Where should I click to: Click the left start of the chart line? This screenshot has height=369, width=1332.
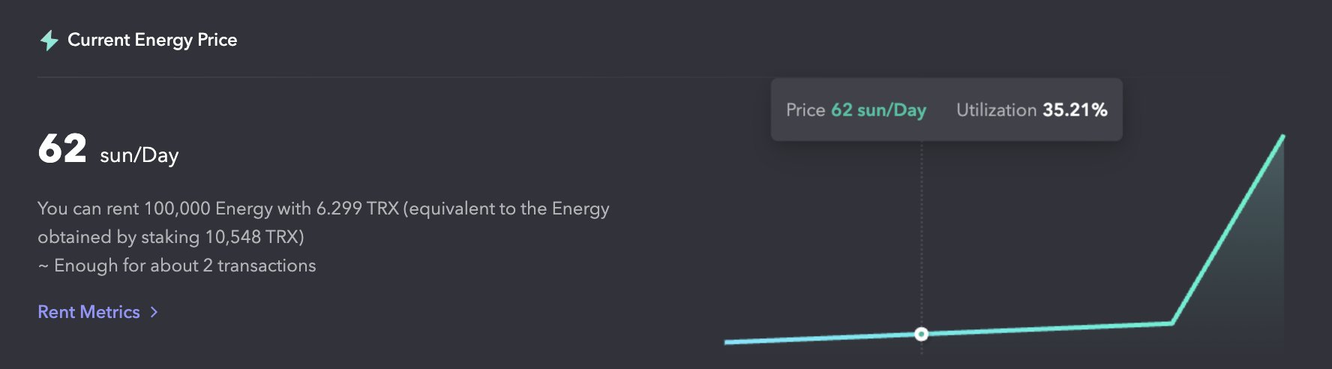tap(727, 342)
